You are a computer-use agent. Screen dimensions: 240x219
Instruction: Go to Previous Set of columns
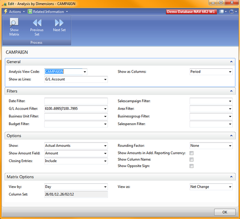coord(37,27)
